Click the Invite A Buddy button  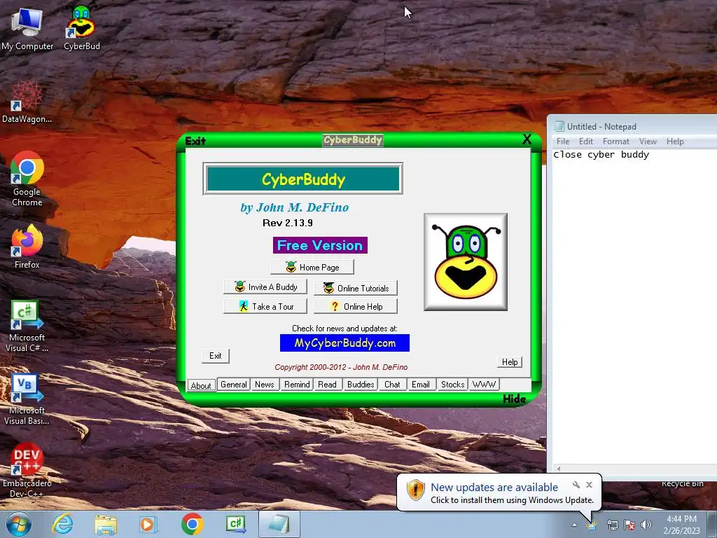(x=265, y=287)
